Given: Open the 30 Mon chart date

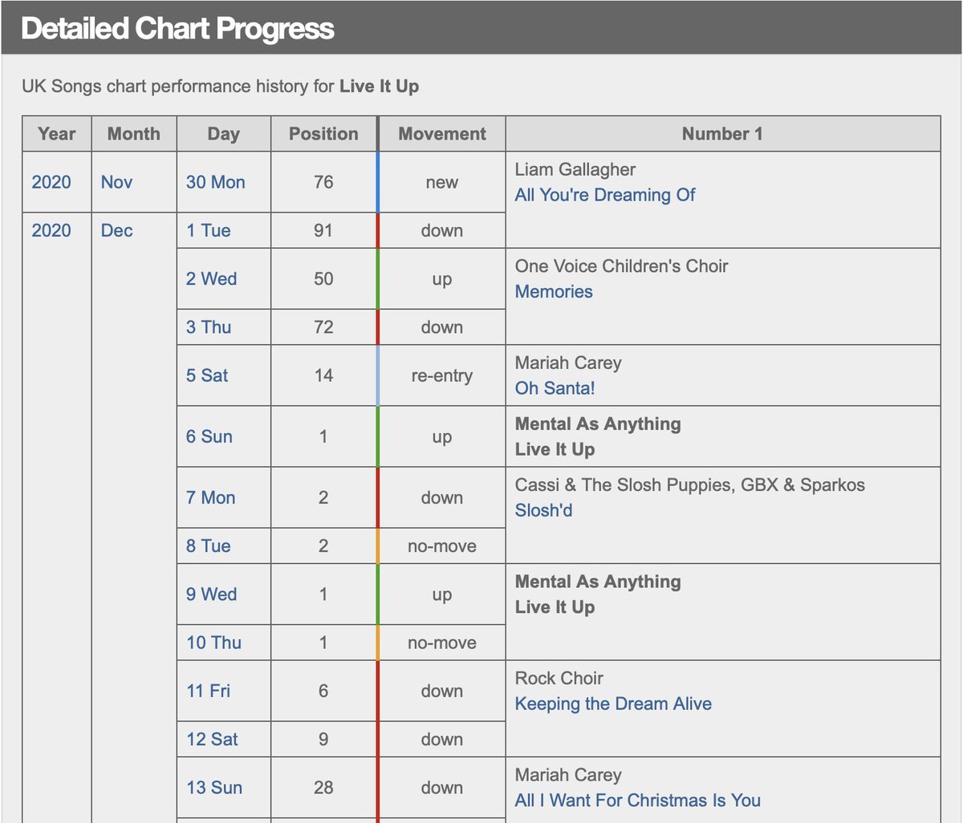Looking at the screenshot, I should coord(216,182).
